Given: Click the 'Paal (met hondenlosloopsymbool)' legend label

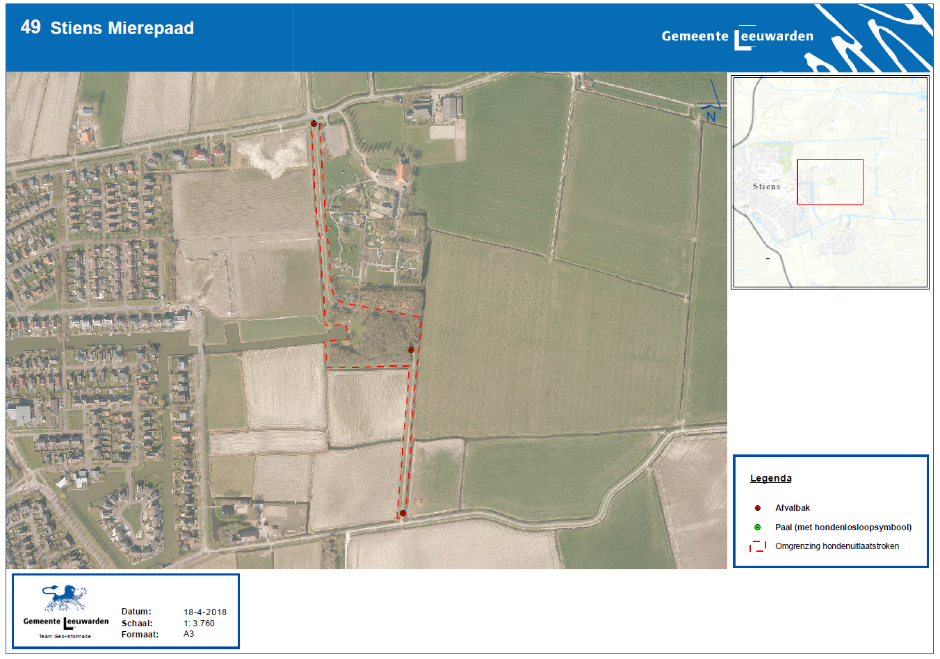Looking at the screenshot, I should click(x=843, y=527).
